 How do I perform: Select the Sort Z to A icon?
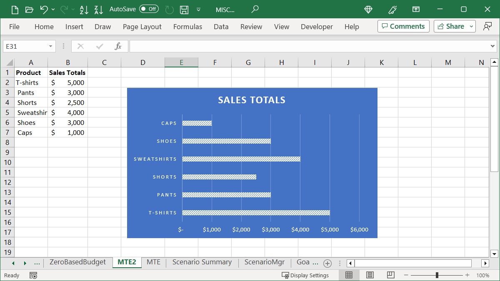(98, 9)
